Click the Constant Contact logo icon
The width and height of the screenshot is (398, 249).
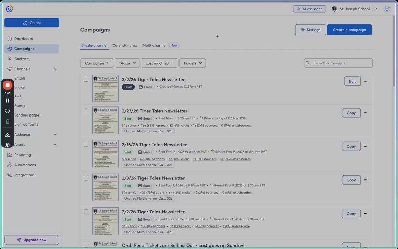9,9
